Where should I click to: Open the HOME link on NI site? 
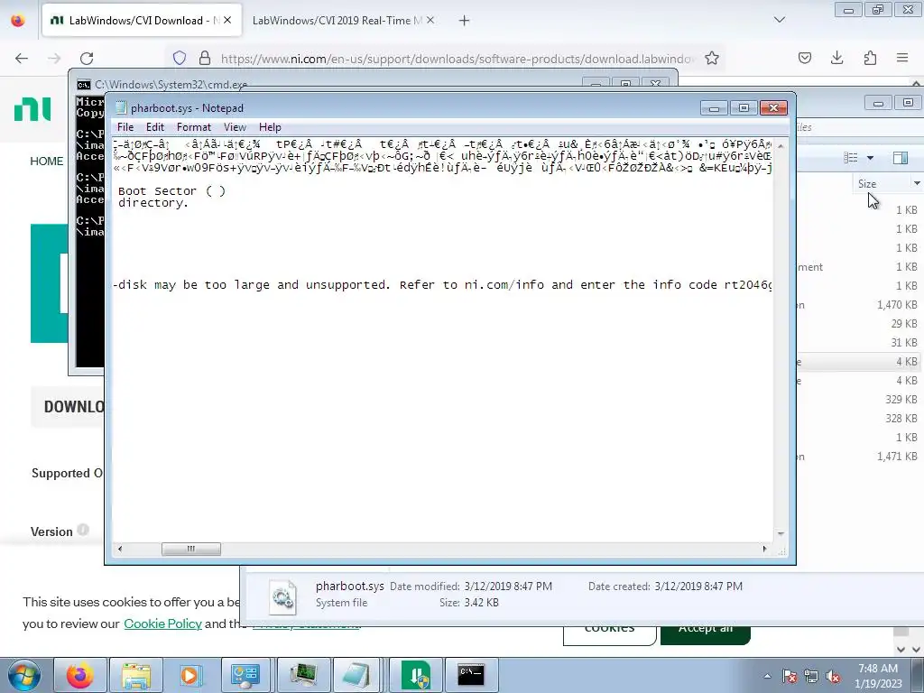(x=47, y=162)
